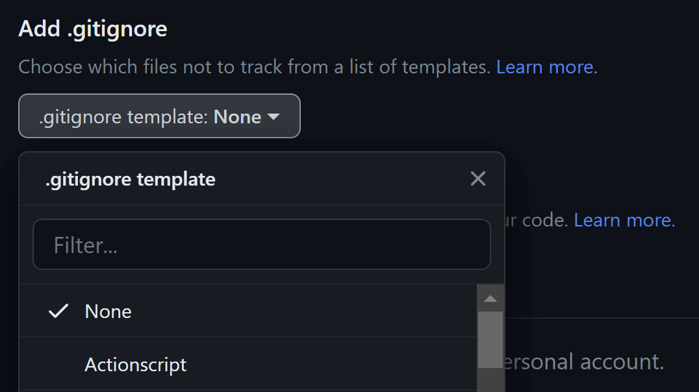The image size is (699, 392).
Task: Click the checkmark icon beside None
Action: coord(58,312)
